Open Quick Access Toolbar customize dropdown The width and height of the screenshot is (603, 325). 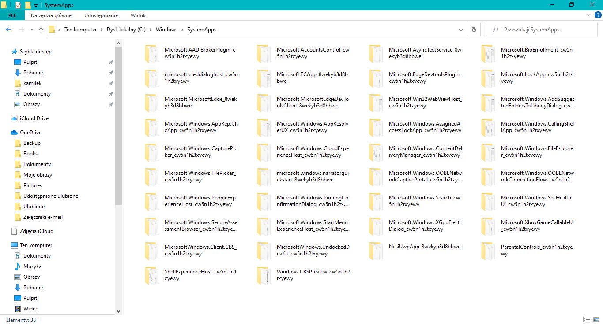(x=36, y=5)
